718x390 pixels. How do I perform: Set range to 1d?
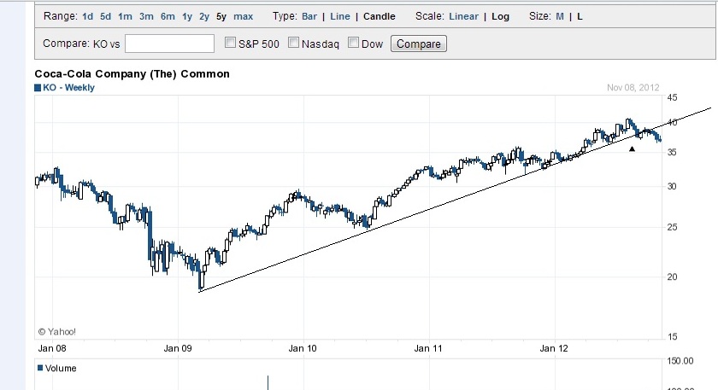88,16
